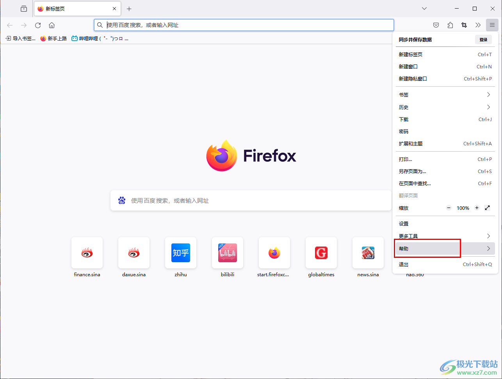Open 新手上路 bookmark
This screenshot has height=379, width=502.
pyautogui.click(x=53, y=38)
